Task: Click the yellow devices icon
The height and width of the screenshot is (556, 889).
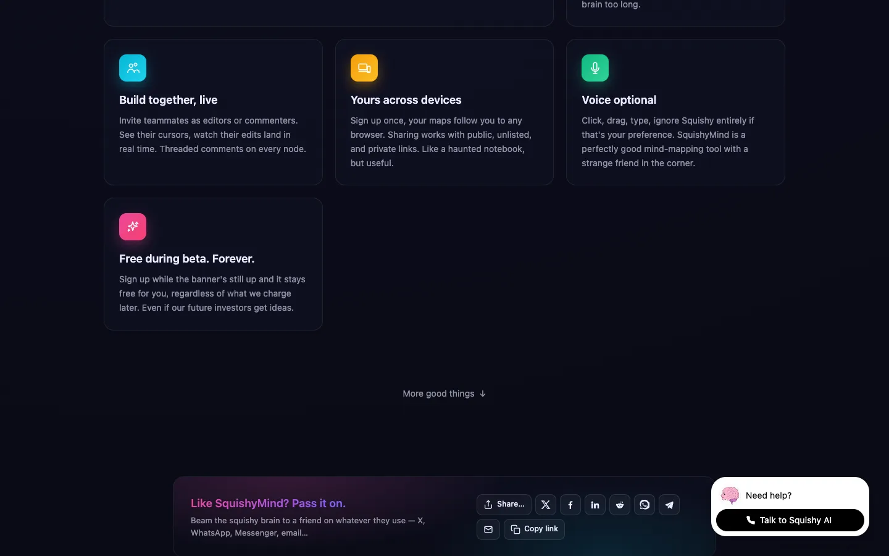Action: (x=364, y=68)
